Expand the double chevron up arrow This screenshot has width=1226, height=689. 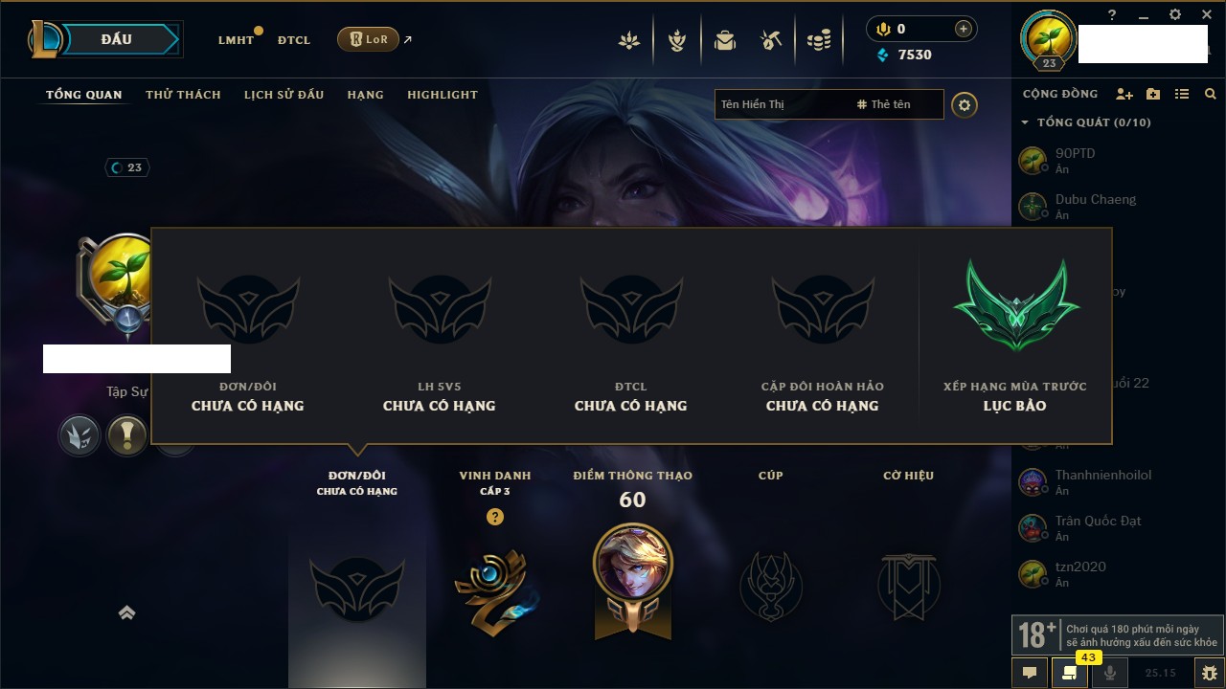coord(126,613)
